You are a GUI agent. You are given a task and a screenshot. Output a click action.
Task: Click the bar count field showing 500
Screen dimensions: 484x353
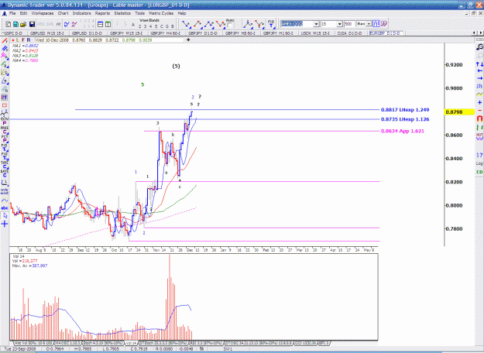point(349,24)
